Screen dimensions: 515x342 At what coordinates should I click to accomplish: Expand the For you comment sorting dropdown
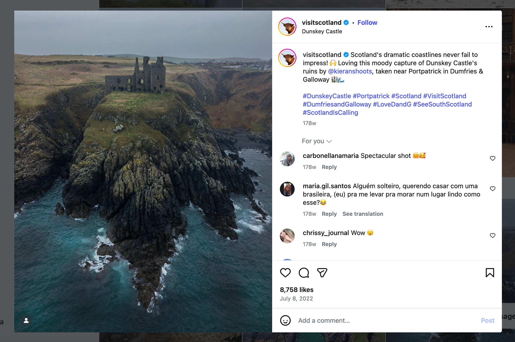click(317, 141)
